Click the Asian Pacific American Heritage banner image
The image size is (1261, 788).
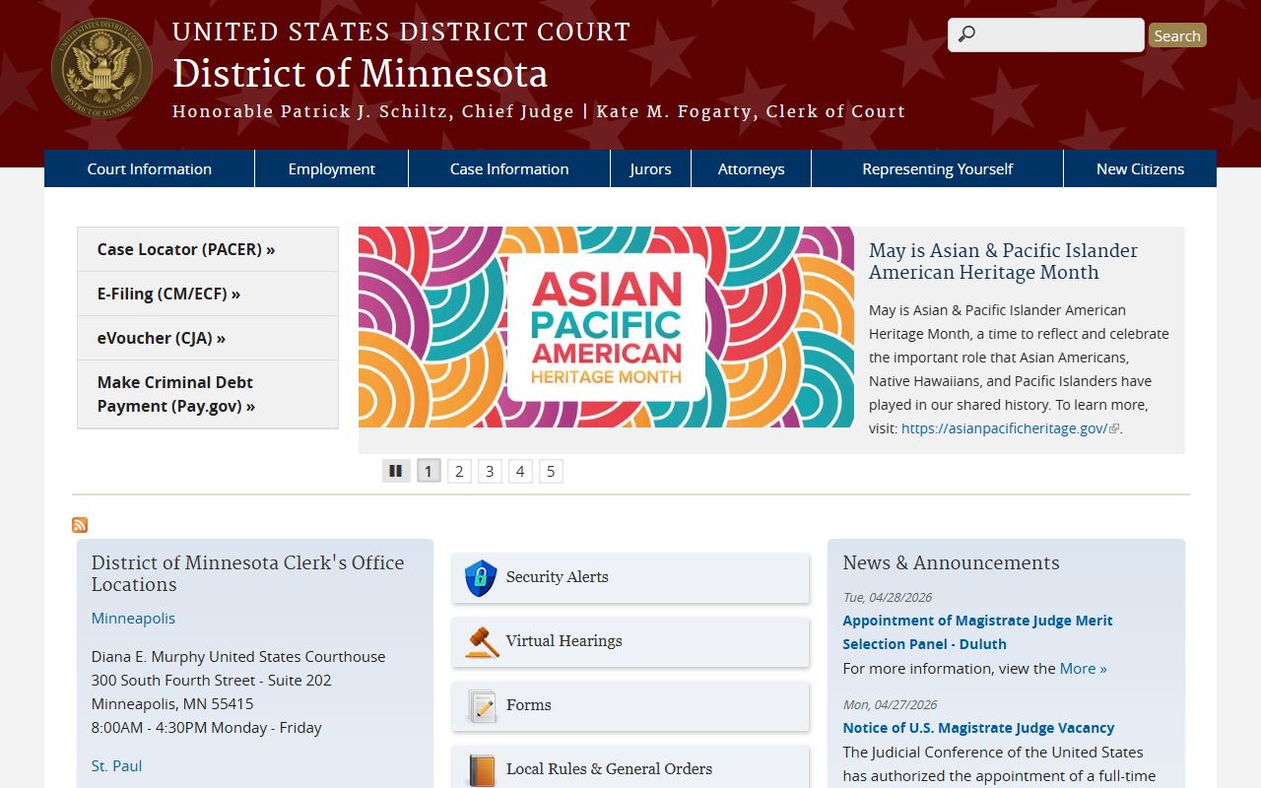click(x=606, y=327)
